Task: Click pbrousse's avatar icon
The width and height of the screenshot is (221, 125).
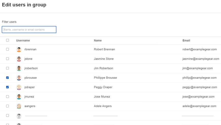Action: pyautogui.click(x=19, y=78)
